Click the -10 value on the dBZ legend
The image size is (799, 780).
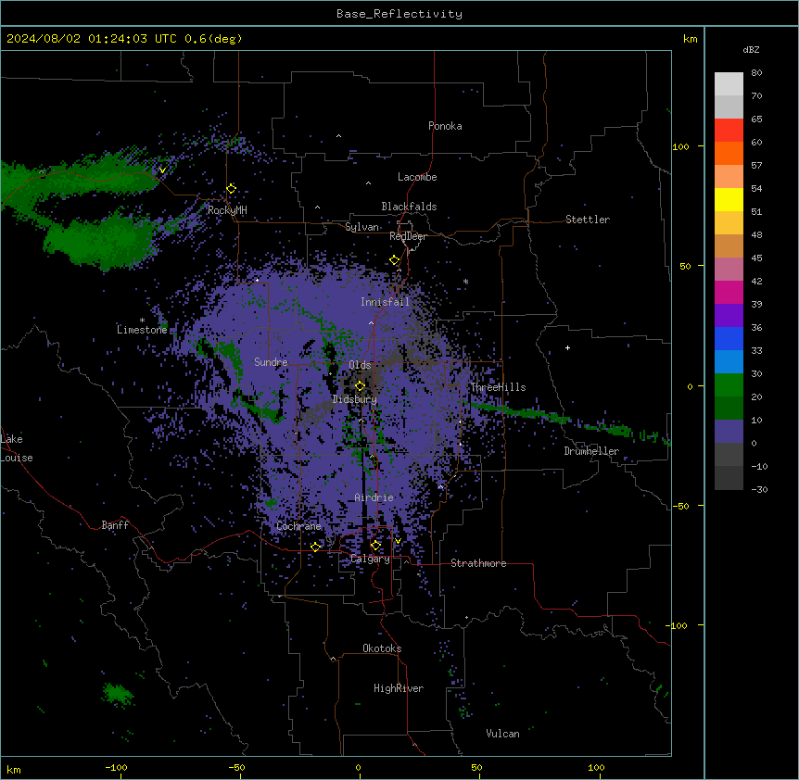759,466
